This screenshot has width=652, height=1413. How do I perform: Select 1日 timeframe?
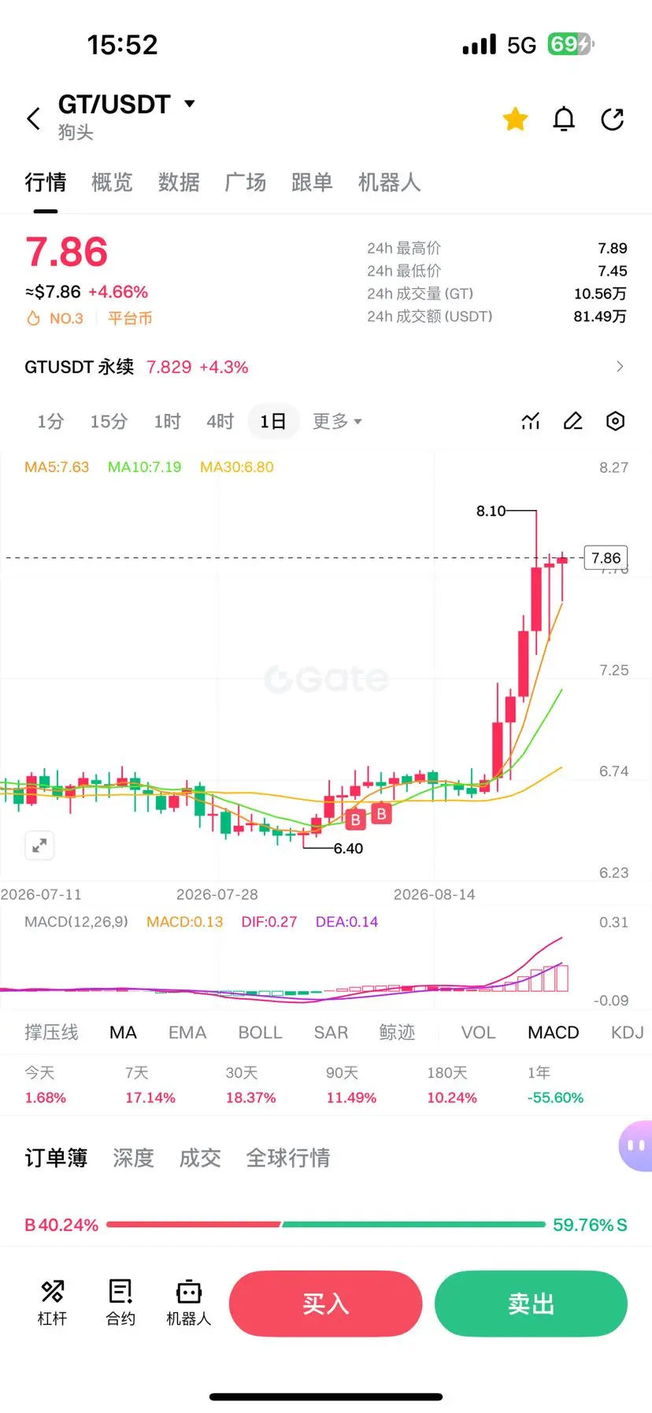pos(272,421)
